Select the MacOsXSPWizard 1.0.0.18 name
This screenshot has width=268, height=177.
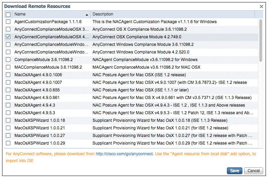click(x=40, y=120)
